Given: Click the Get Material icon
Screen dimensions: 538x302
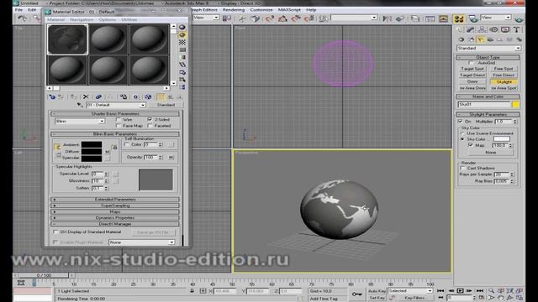Looking at the screenshot, I should tap(52, 97).
